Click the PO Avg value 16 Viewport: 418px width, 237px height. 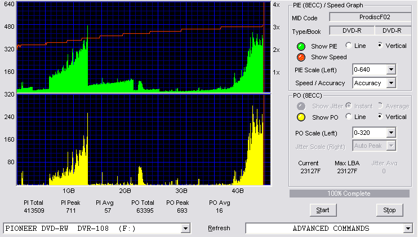click(219, 211)
